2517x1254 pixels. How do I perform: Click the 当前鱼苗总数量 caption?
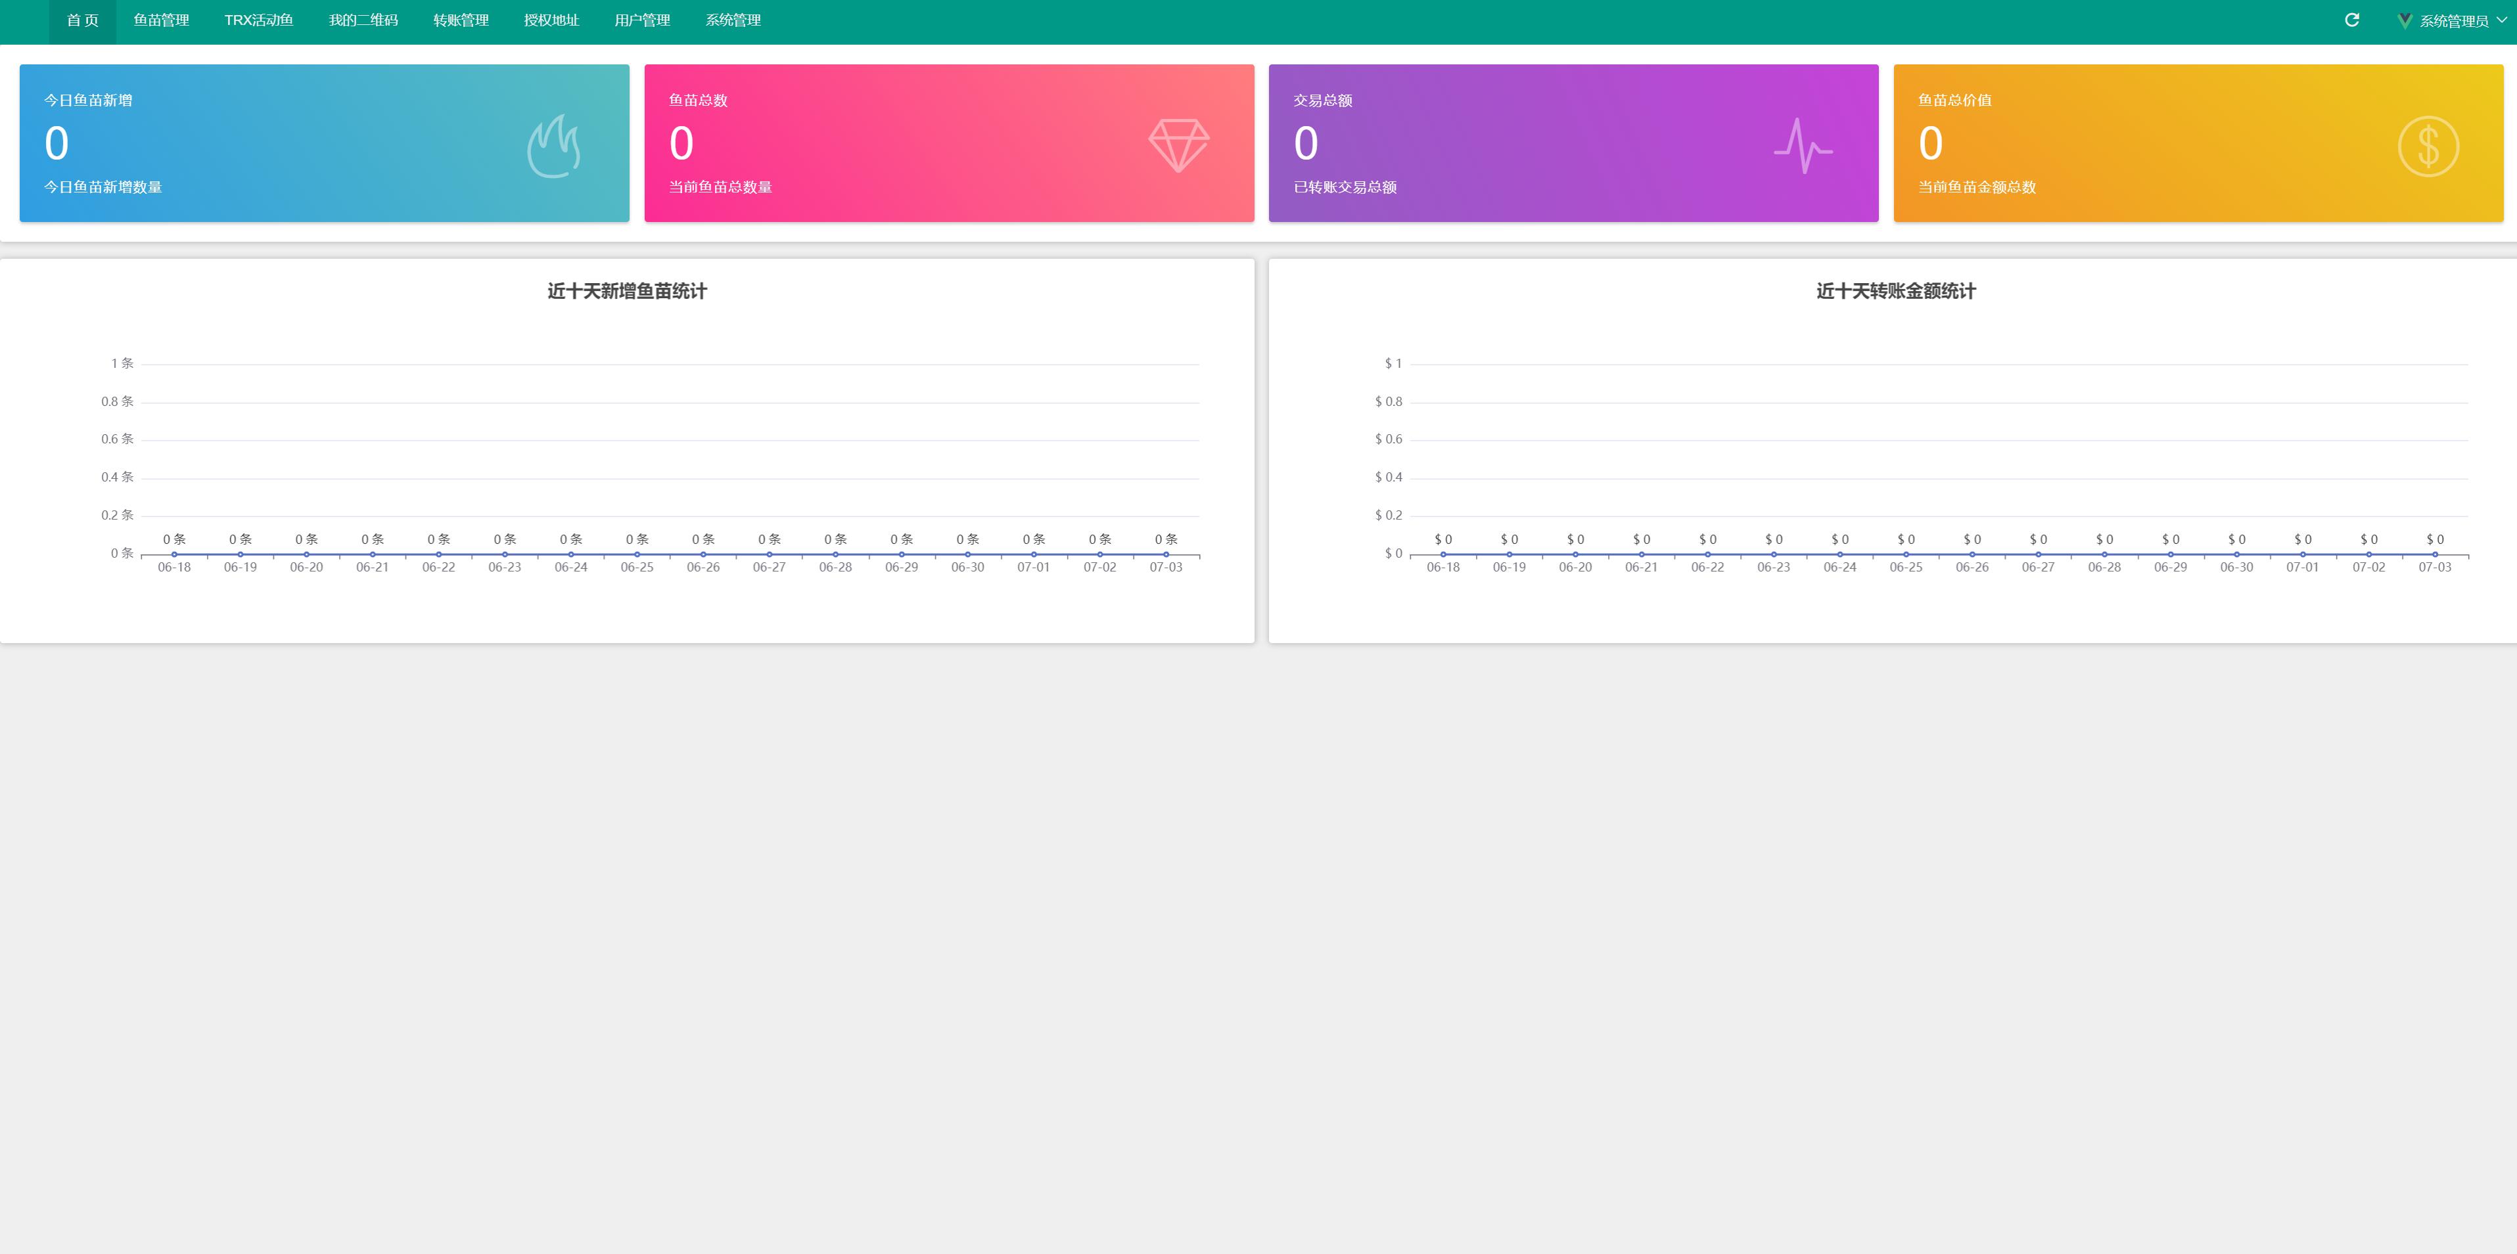click(720, 187)
